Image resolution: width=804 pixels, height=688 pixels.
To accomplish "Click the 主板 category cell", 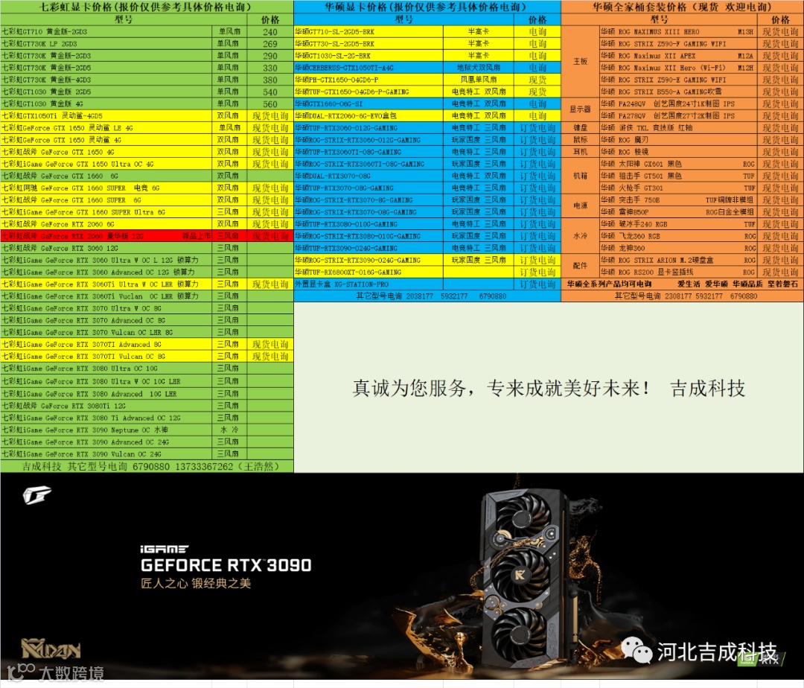I will coord(581,62).
